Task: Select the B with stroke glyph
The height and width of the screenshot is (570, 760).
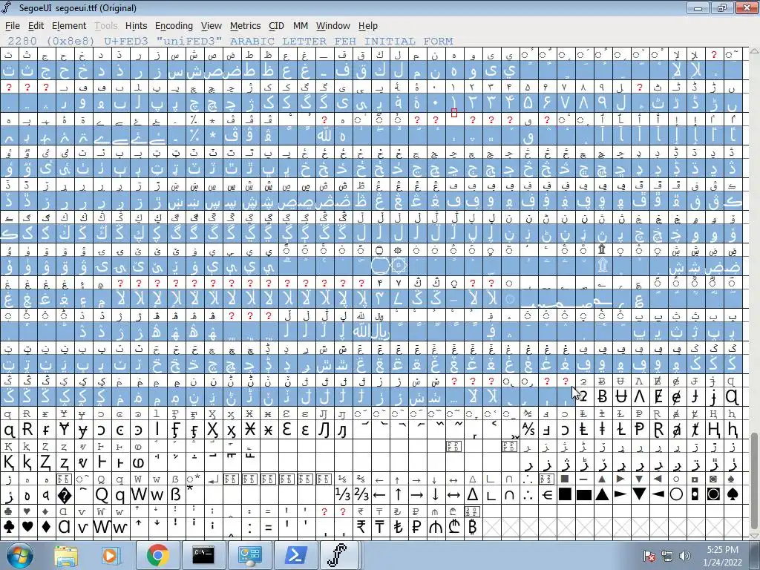Action: click(x=603, y=396)
